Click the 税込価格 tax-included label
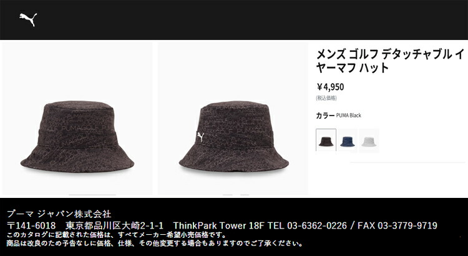Image resolution: width=468 pixels, height=256 pixels. point(326,98)
